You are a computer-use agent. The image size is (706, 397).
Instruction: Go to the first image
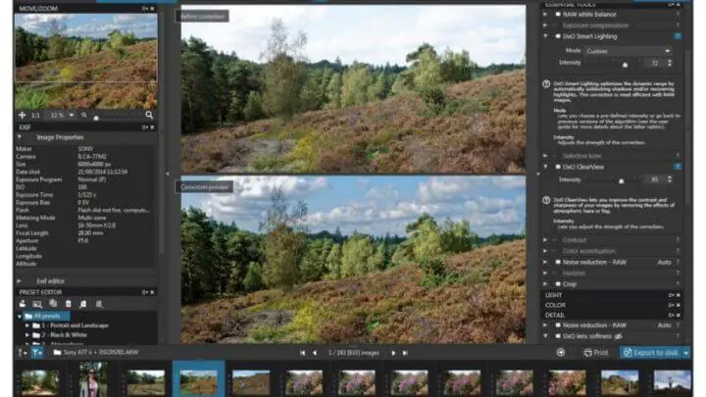tap(303, 353)
